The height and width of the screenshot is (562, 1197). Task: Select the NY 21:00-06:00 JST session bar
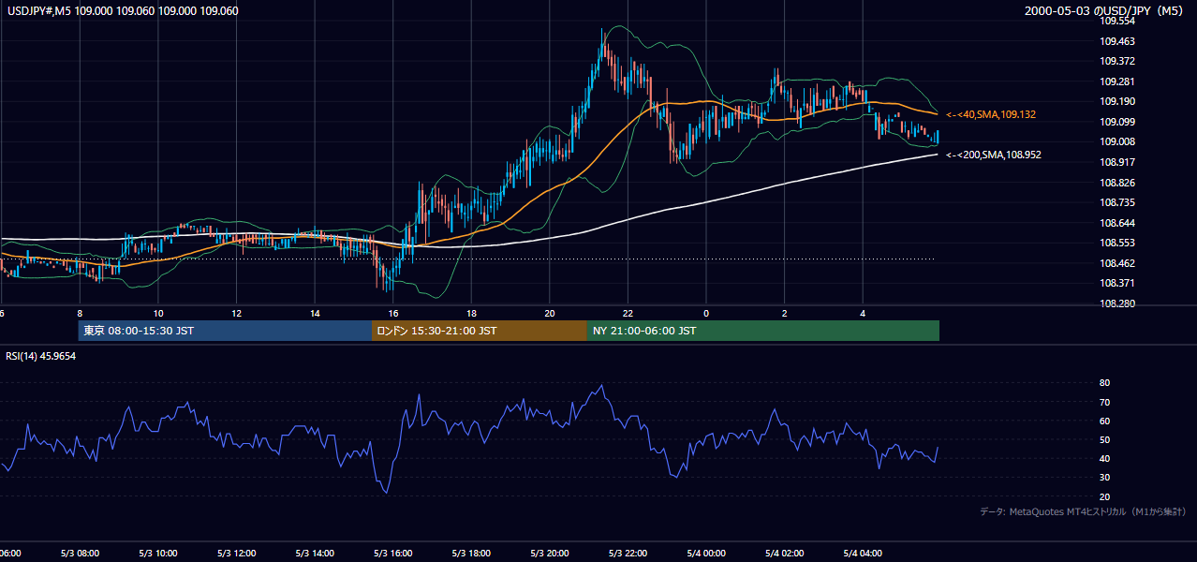coord(763,331)
